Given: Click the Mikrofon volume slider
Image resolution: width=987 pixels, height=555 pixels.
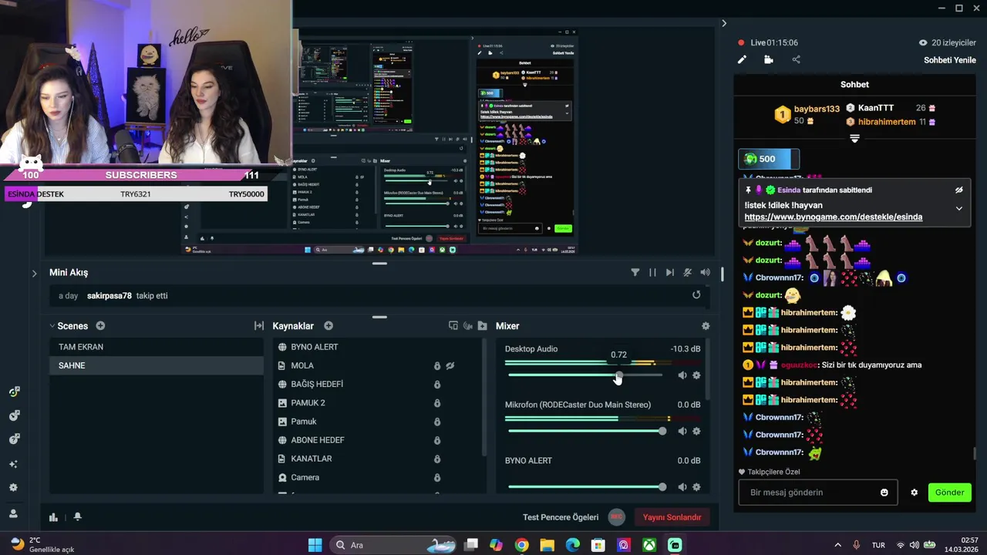Looking at the screenshot, I should click(585, 431).
